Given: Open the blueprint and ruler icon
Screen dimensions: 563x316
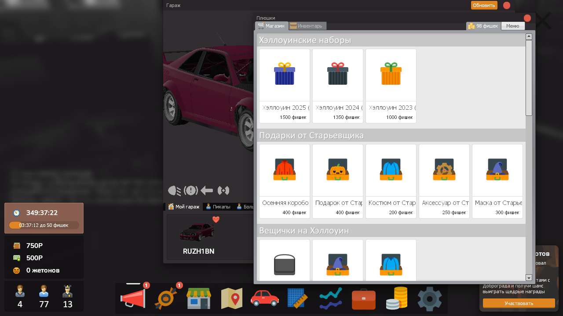Looking at the screenshot, I should coord(297,298).
